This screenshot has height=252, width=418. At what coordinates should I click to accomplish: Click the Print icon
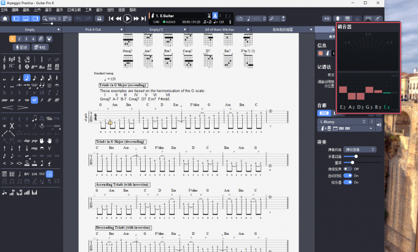[x=99, y=19]
